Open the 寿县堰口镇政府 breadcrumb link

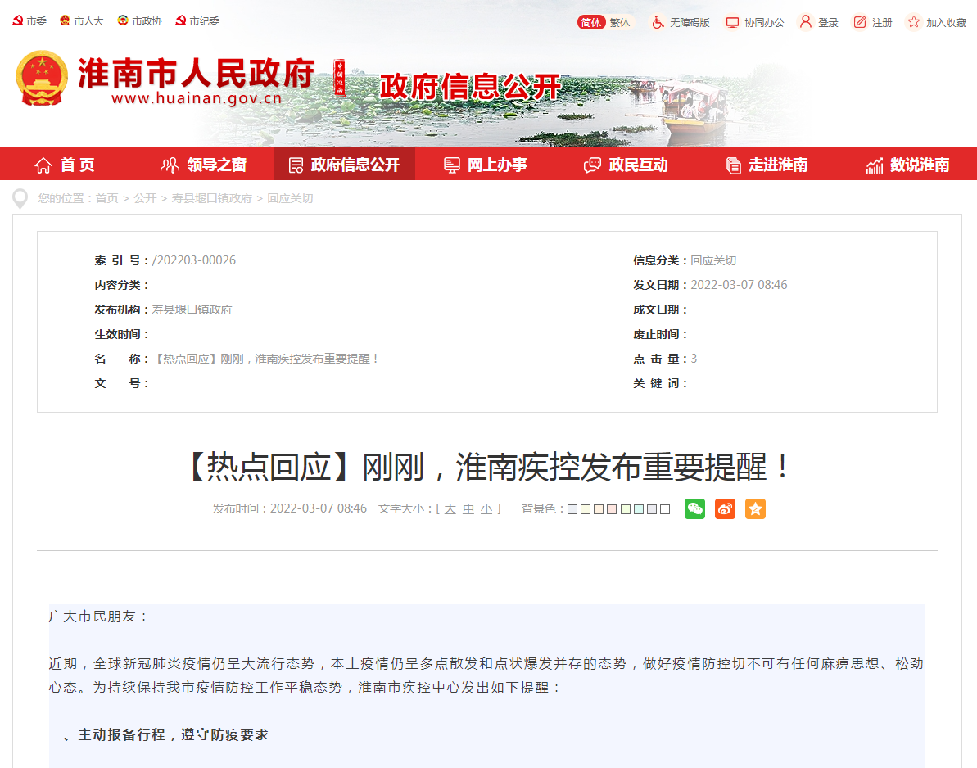point(211,197)
